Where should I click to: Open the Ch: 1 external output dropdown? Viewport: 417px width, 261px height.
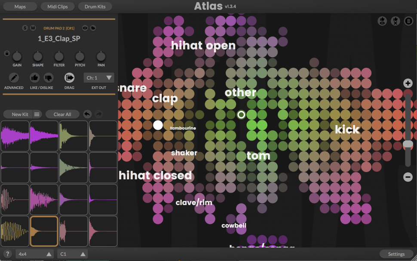point(99,78)
